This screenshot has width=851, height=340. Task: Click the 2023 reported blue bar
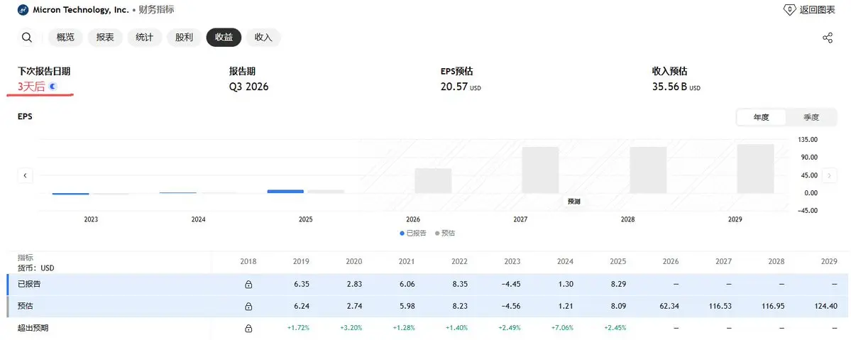click(x=70, y=194)
